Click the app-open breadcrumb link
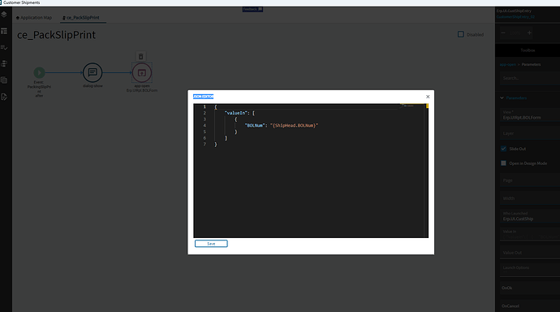The height and width of the screenshot is (312, 560). pyautogui.click(x=507, y=64)
